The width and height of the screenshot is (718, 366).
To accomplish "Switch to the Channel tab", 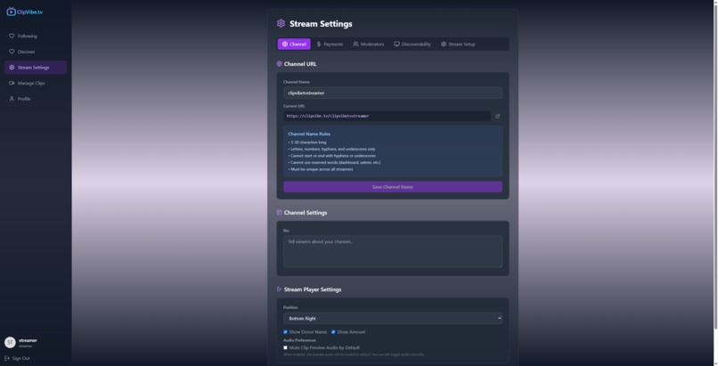I will pyautogui.click(x=294, y=44).
